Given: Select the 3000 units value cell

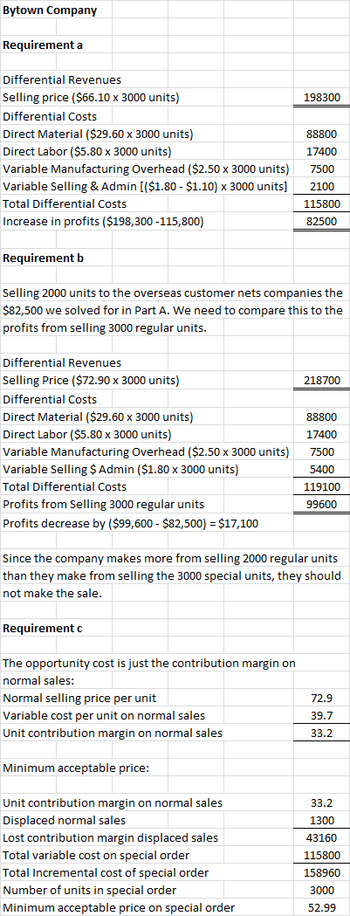Looking at the screenshot, I should pos(322,891).
